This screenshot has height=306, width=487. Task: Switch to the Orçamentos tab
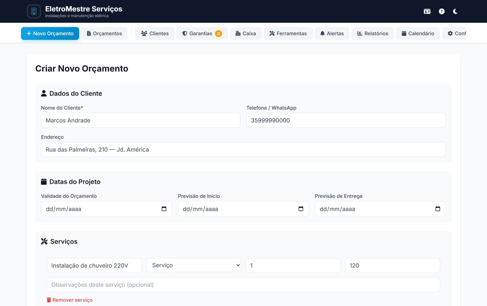click(x=104, y=33)
